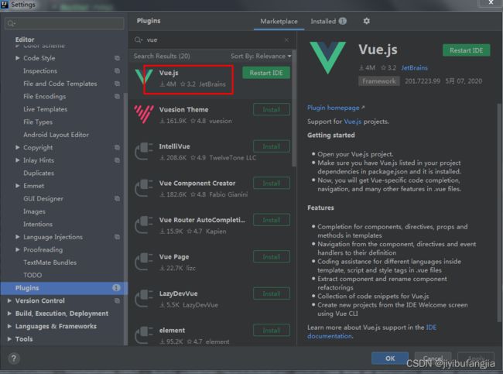Open the TextMate Bundles settings page

pos(50,262)
